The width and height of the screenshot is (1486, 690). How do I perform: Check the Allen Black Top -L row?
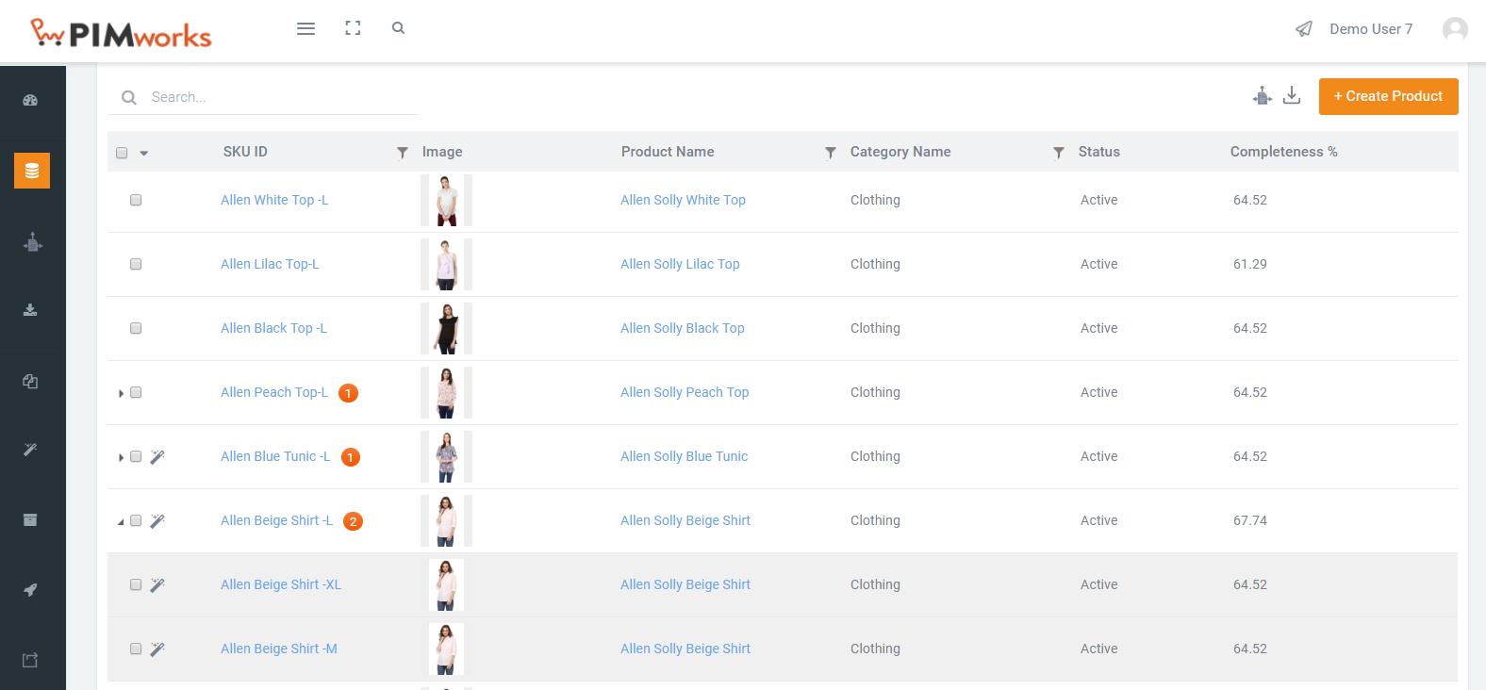(x=136, y=328)
